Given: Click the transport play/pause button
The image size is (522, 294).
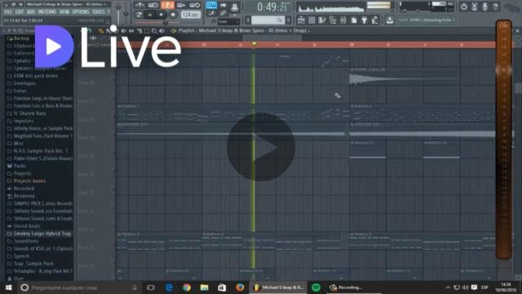Looking at the screenshot, I should click(150, 15).
